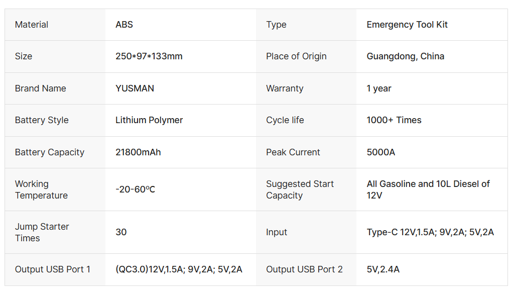Viewport: 512px width, 290px height.
Task: Click the Emergency Tool Kit type value
Action: (407, 25)
